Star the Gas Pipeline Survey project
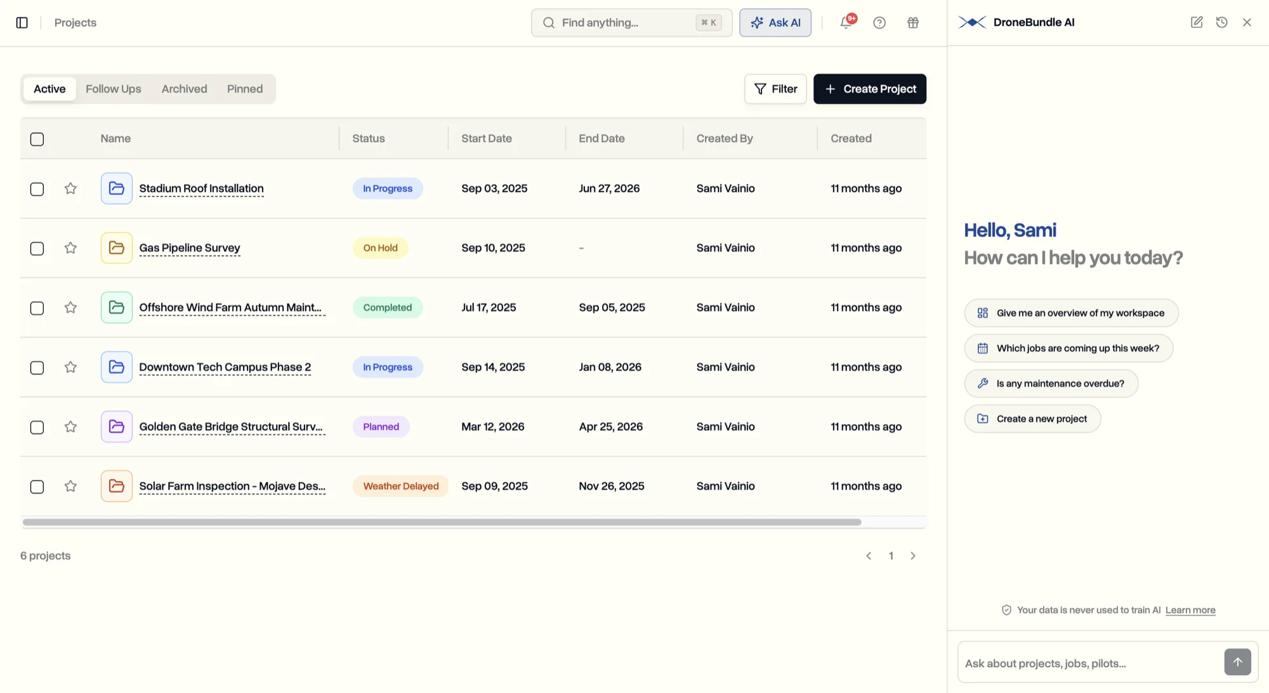1269x693 pixels. coord(70,248)
